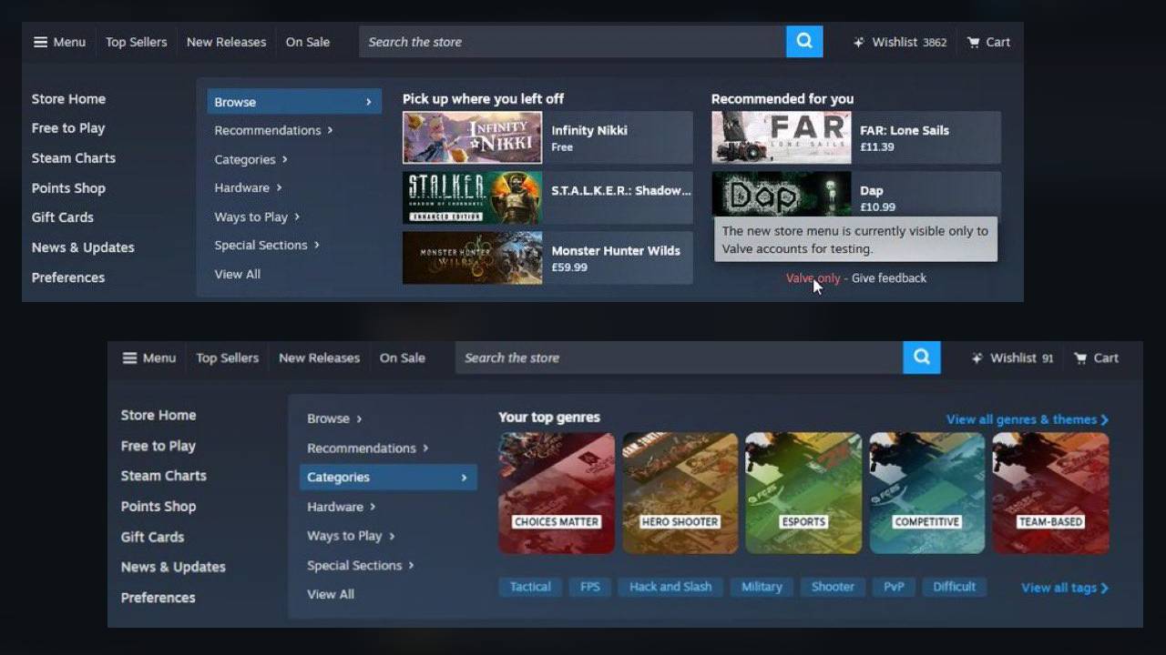The width and height of the screenshot is (1166, 655).
Task: Expand Hardware in the upper menu
Action: pos(248,187)
